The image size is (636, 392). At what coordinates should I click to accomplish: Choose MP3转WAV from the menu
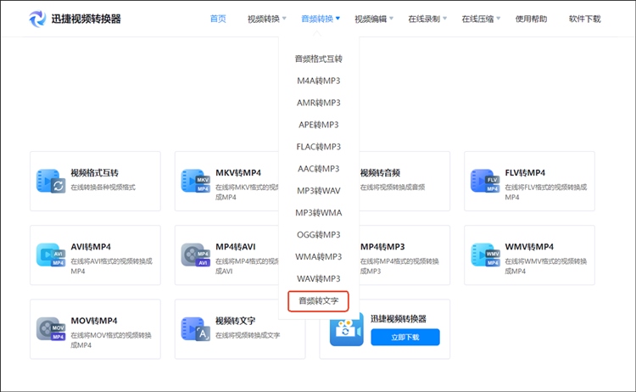tap(318, 191)
